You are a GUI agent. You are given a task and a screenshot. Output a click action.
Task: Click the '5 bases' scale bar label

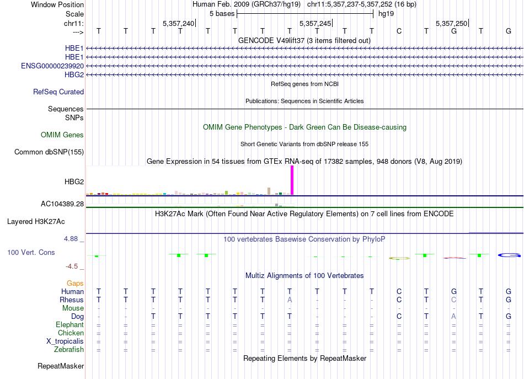coord(222,14)
